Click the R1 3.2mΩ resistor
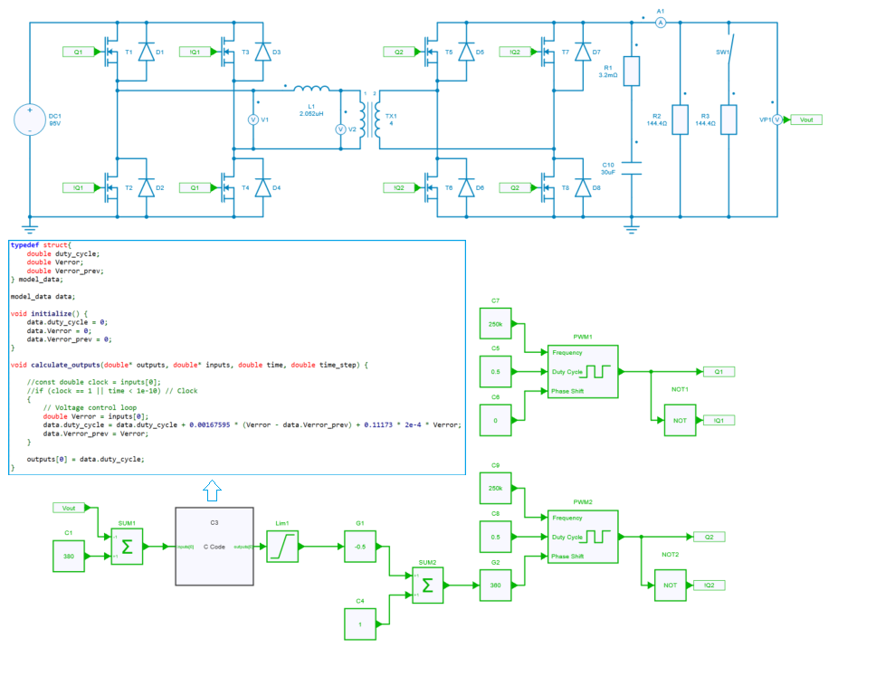Screen dimensions: 876x686 (x=633, y=71)
